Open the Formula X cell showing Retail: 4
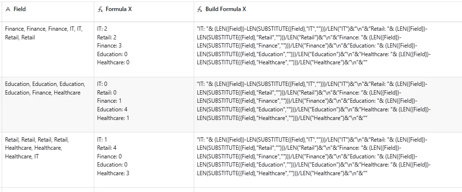The image size is (462, 192). (x=144, y=160)
